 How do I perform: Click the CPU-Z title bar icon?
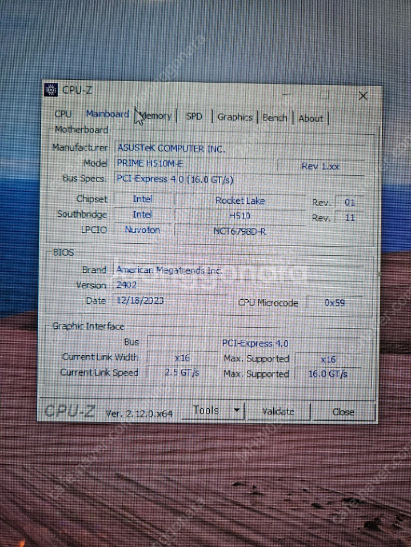pyautogui.click(x=51, y=90)
